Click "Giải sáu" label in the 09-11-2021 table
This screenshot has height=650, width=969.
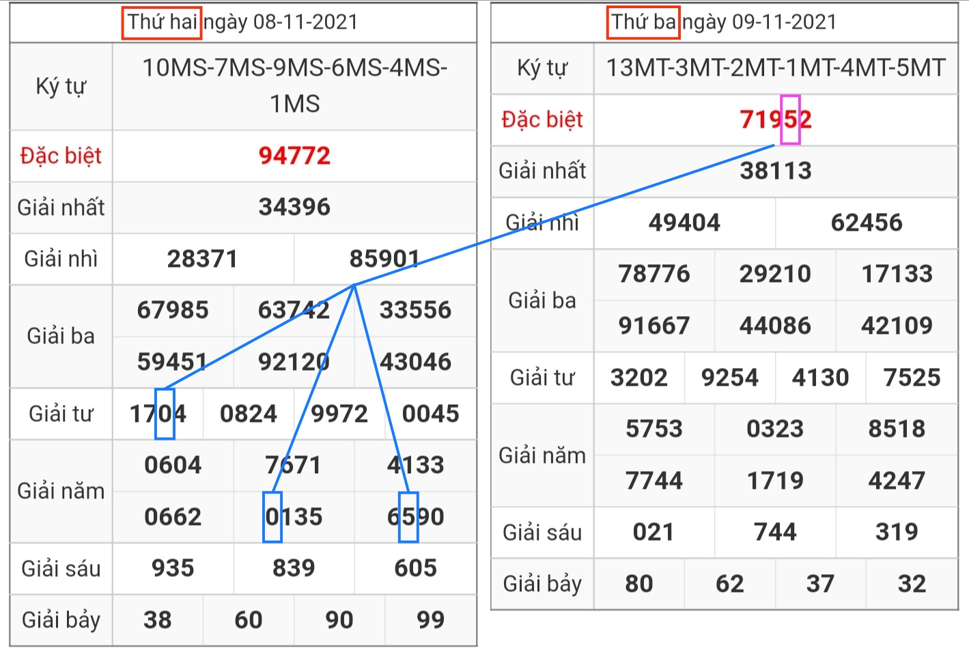(542, 532)
